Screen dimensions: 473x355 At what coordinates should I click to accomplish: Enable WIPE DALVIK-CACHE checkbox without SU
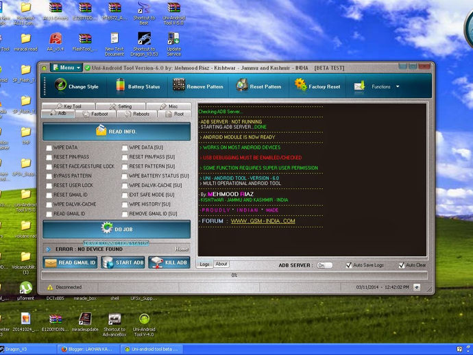[x=49, y=204]
